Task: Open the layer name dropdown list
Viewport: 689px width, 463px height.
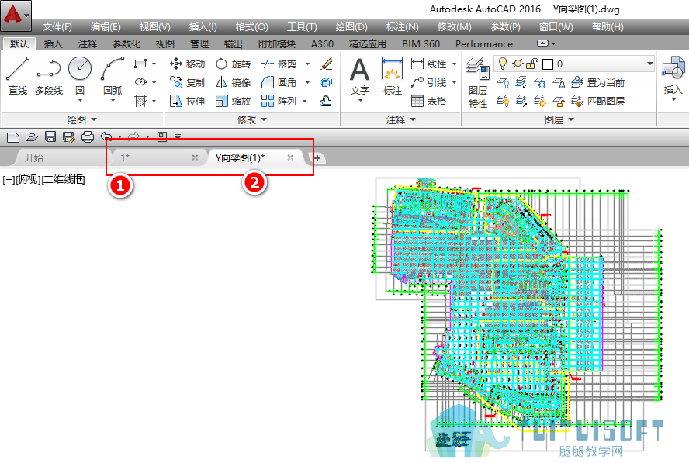Action: click(649, 64)
